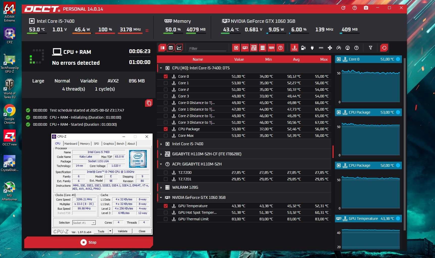Open the CPU-Z Graphics tab
This screenshot has width=435, height=258.
[x=109, y=144]
